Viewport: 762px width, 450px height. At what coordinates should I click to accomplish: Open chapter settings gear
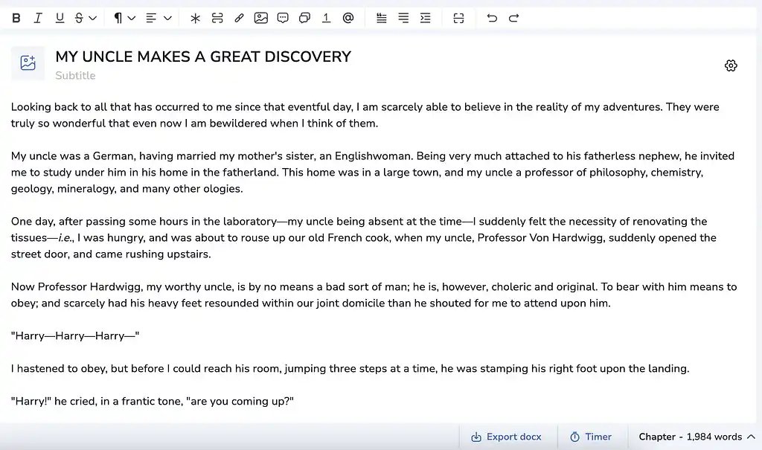[x=730, y=65]
